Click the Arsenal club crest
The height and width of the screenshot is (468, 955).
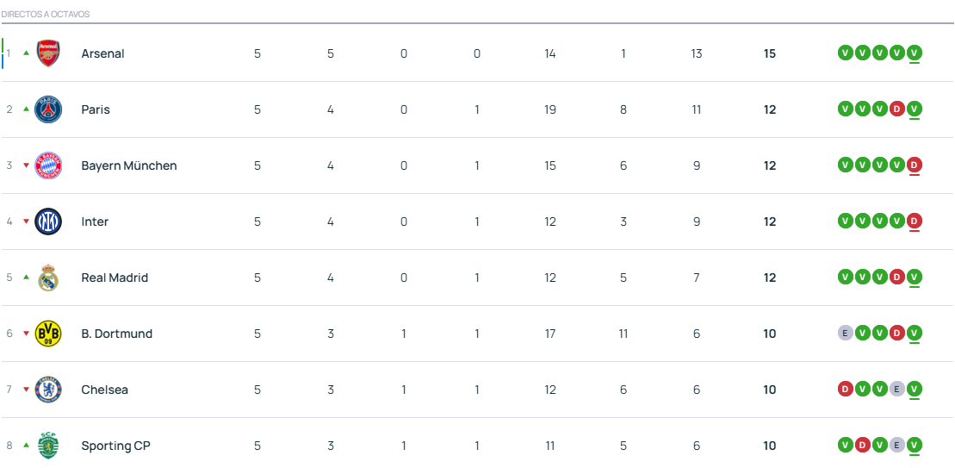point(48,53)
